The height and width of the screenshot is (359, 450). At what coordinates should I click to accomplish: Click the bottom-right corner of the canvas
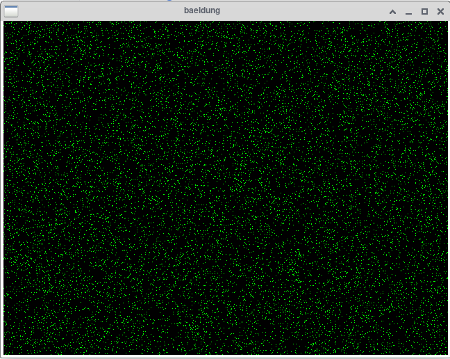445,353
